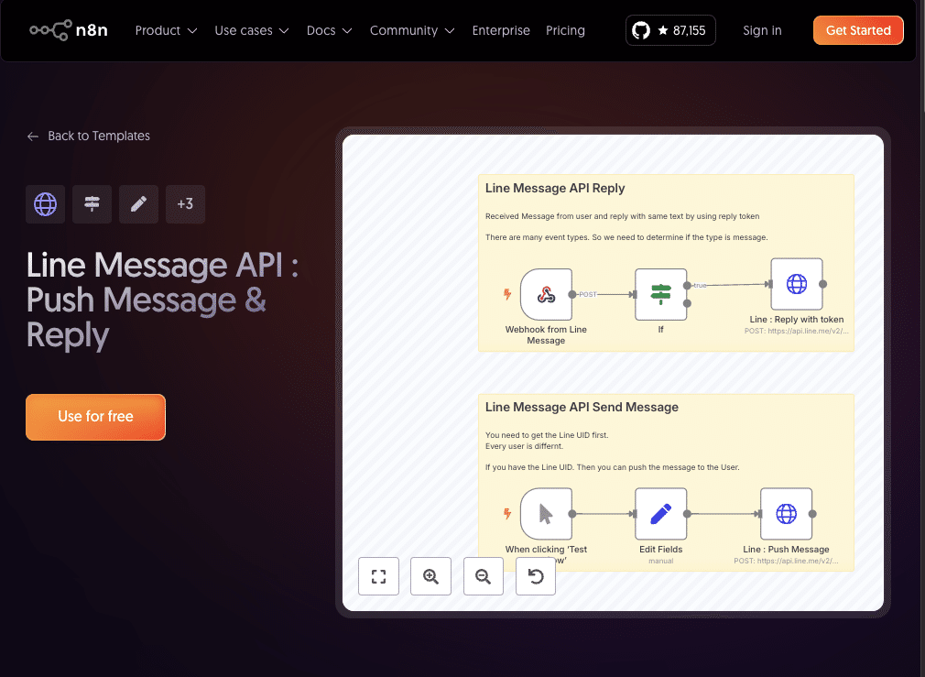The height and width of the screenshot is (677, 925).
Task: Select the pencil category badge
Action: click(138, 203)
